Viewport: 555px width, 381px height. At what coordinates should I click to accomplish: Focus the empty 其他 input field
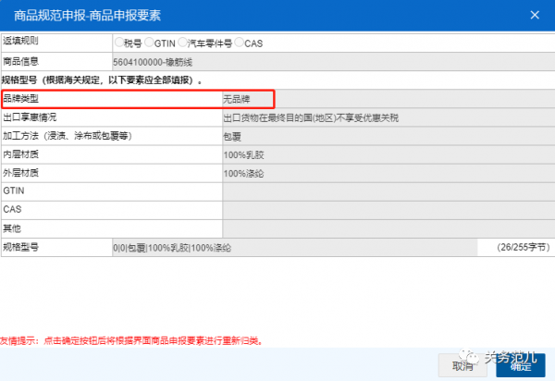coord(387,228)
